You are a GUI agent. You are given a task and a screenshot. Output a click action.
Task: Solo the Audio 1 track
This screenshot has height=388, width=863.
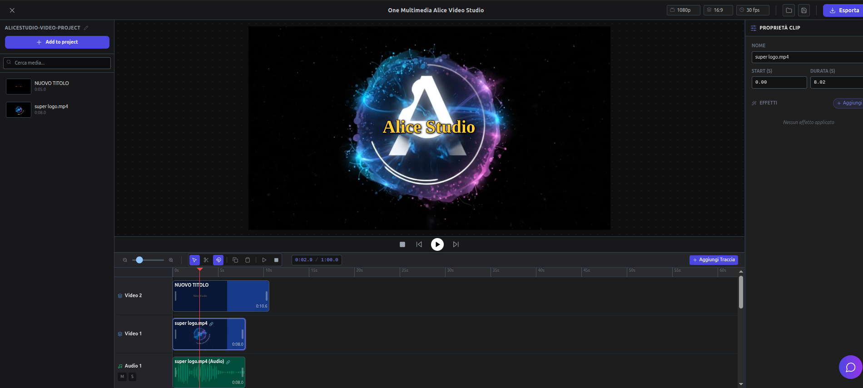[x=132, y=377]
